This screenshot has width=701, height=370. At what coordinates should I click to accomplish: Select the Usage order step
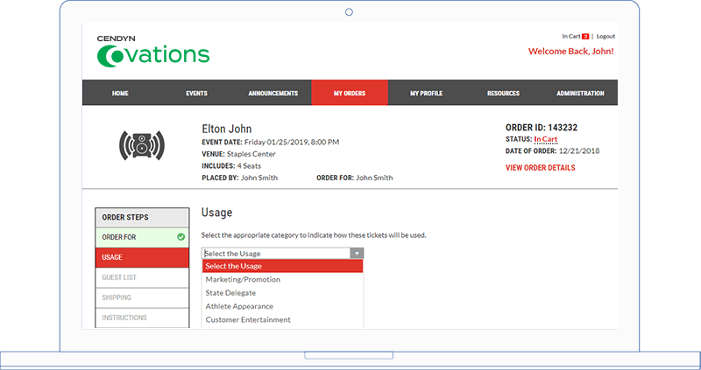[142, 257]
